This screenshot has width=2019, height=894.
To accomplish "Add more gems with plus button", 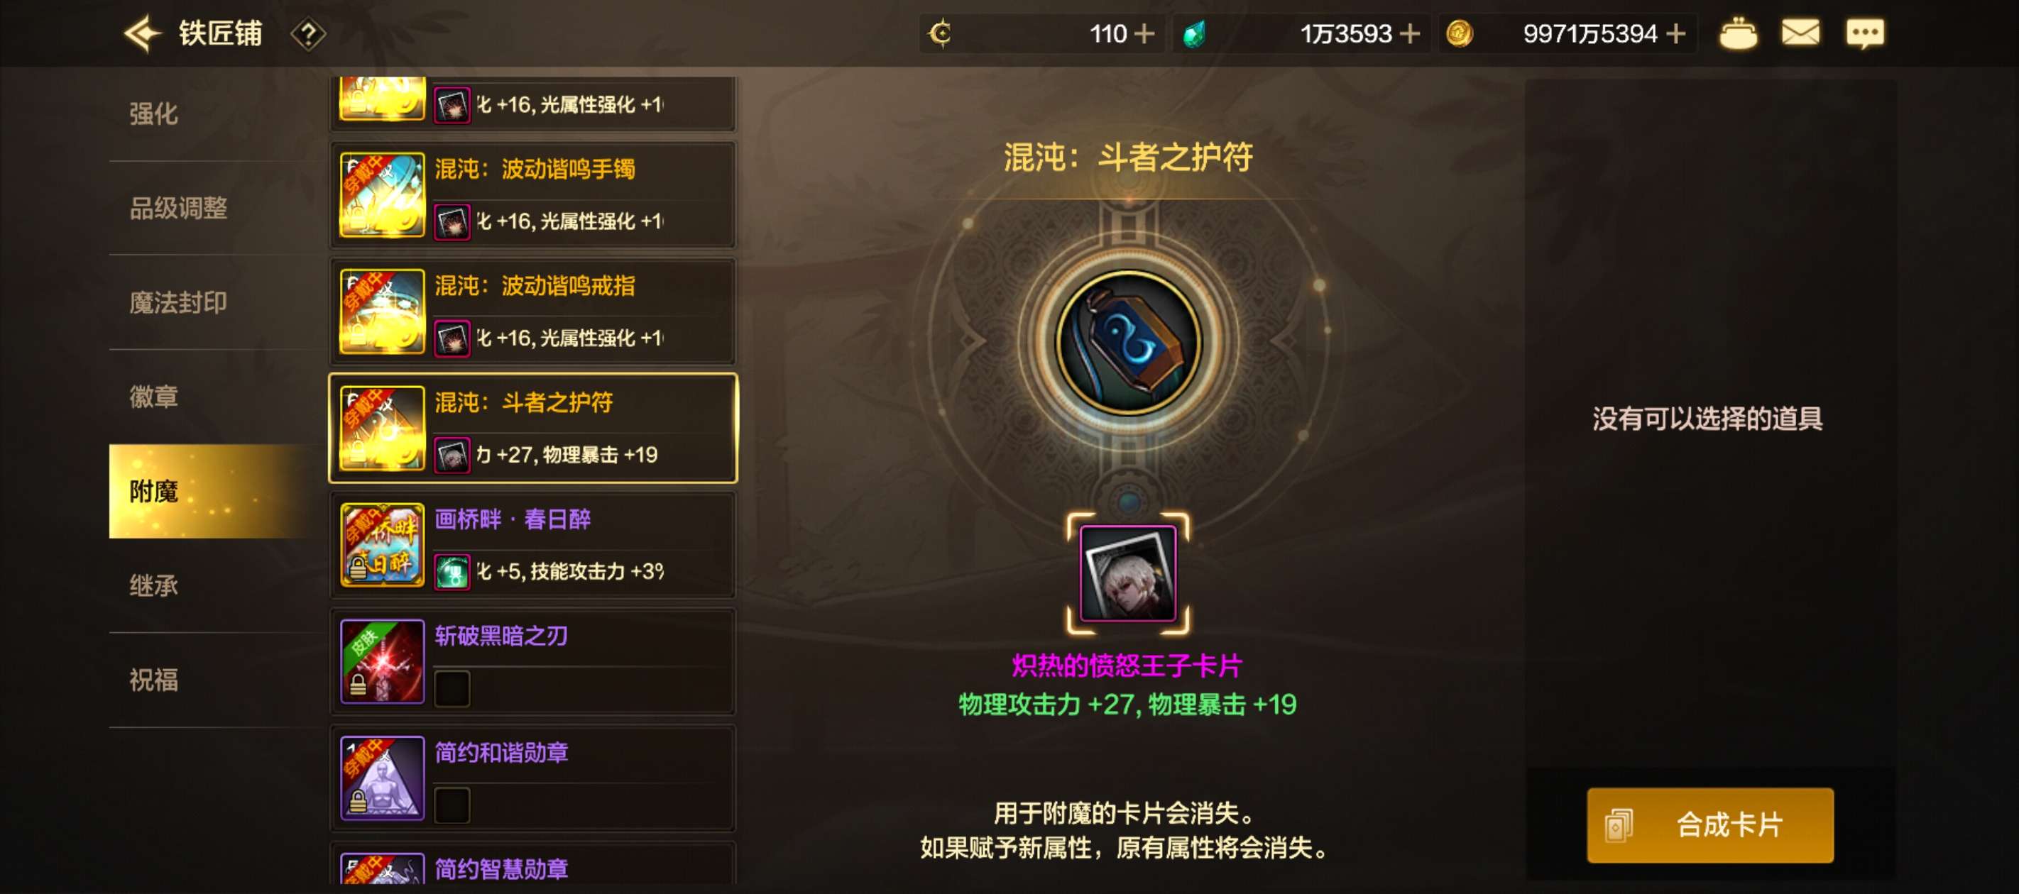I will [x=1409, y=33].
